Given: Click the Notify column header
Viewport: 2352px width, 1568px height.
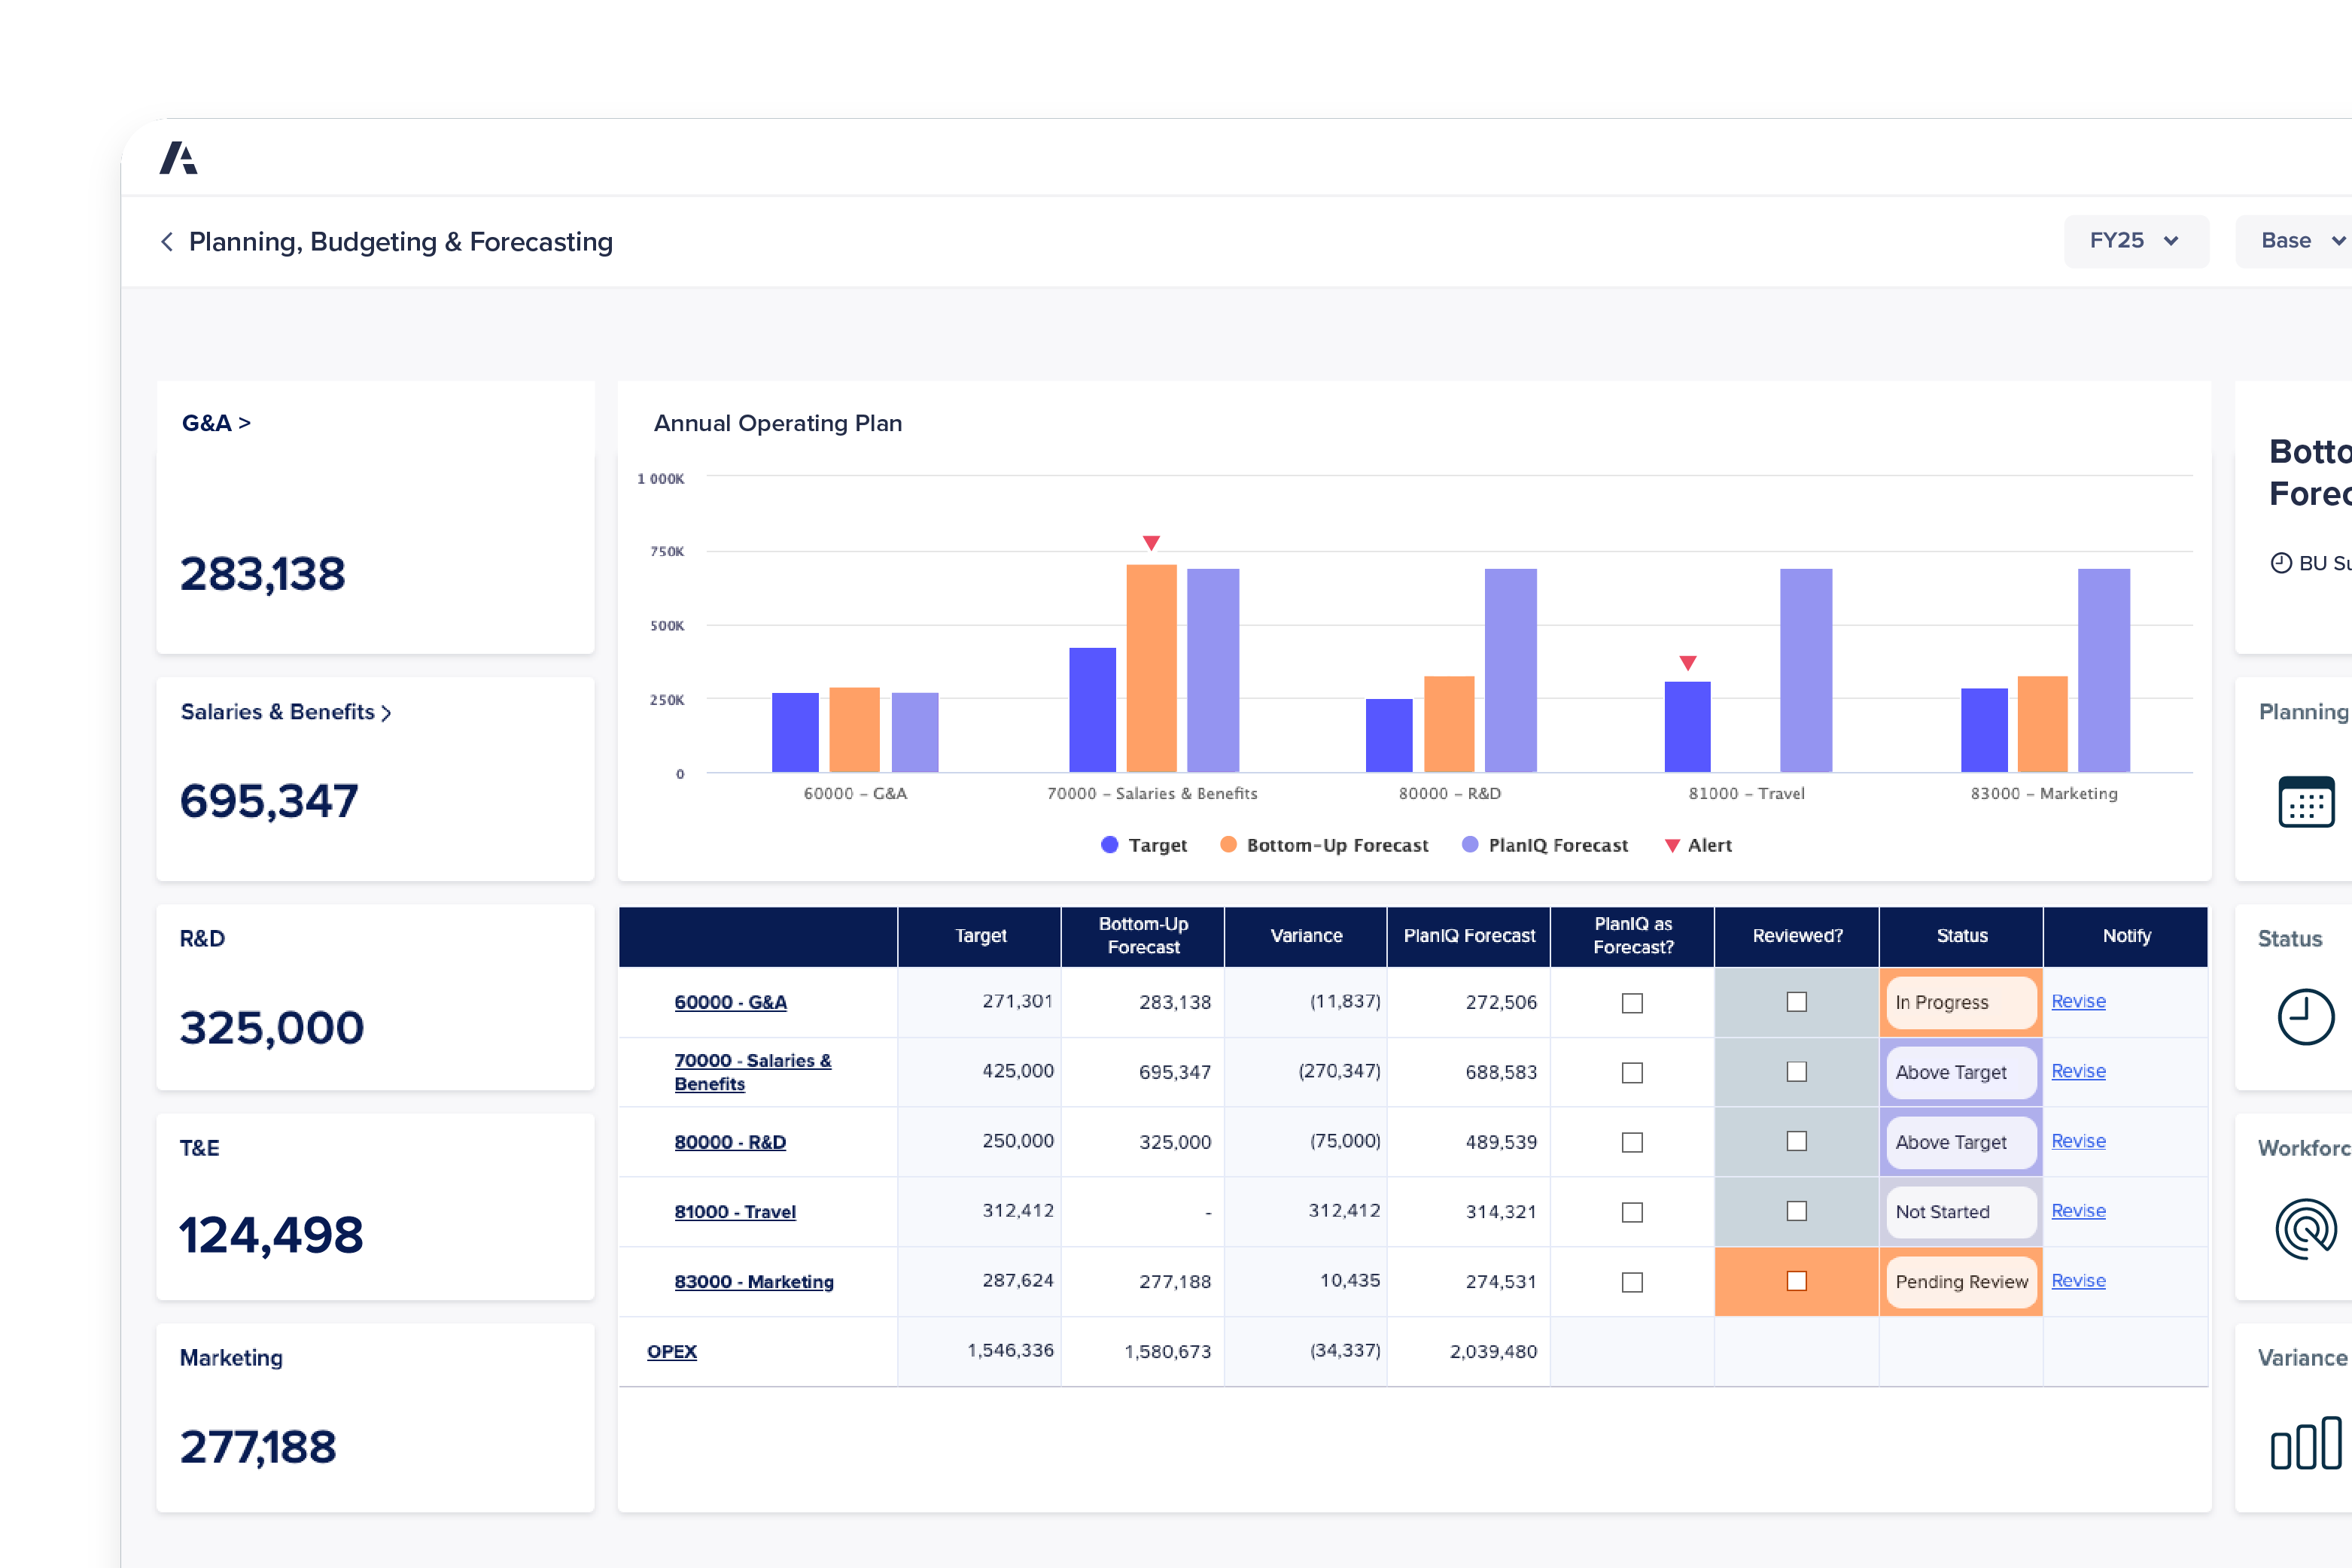Looking at the screenshot, I should coord(2126,936).
